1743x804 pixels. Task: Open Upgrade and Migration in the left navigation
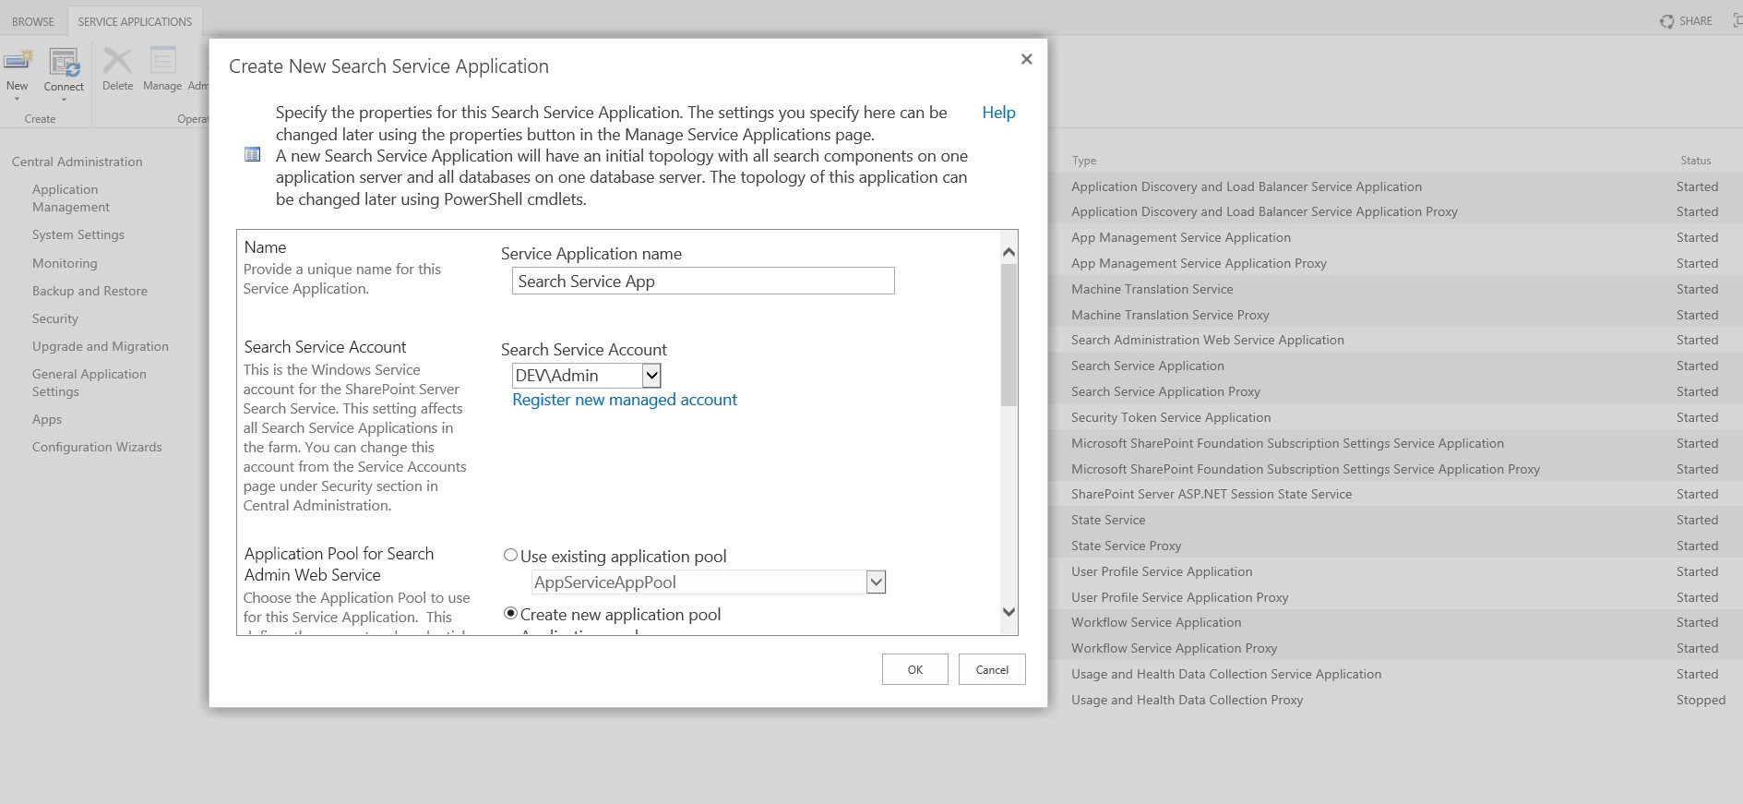click(101, 346)
